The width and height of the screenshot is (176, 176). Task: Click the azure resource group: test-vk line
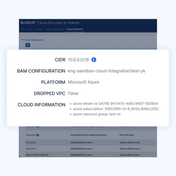[x=97, y=114]
